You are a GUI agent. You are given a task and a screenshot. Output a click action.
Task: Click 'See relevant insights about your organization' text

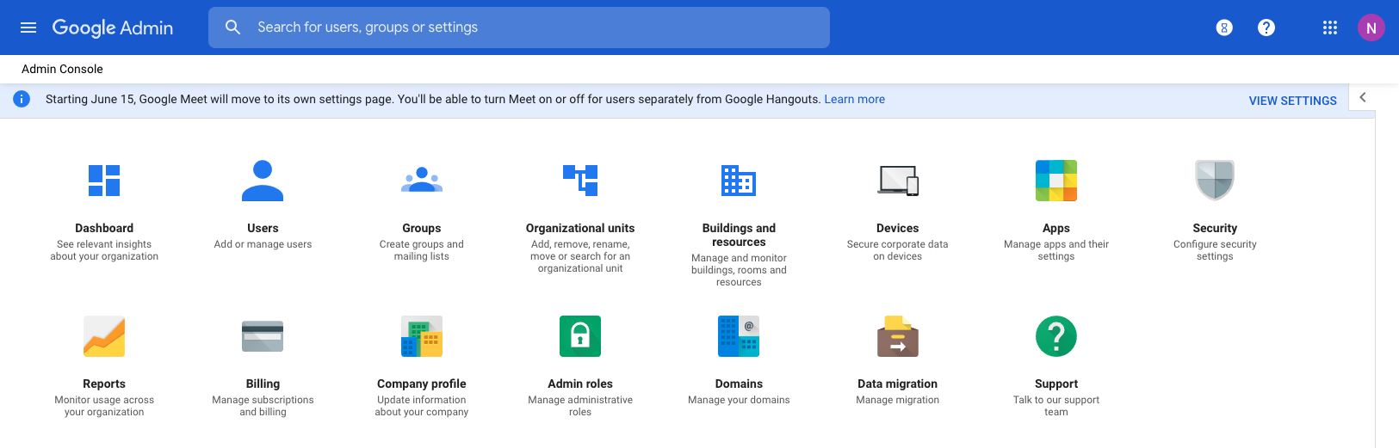tap(104, 250)
